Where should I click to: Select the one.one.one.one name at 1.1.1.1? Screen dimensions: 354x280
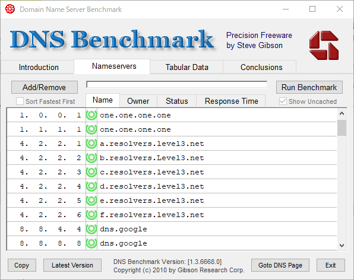tap(135, 129)
